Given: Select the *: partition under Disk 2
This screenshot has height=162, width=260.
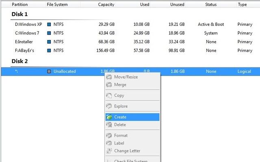Looking at the screenshot, I should point(17,72).
